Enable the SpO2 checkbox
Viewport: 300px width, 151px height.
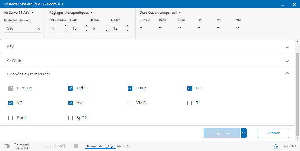coord(70,118)
